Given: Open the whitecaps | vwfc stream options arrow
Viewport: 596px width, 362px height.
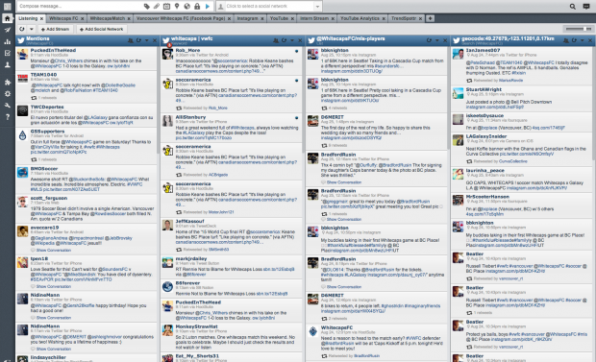Looking at the screenshot, I should click(x=292, y=40).
